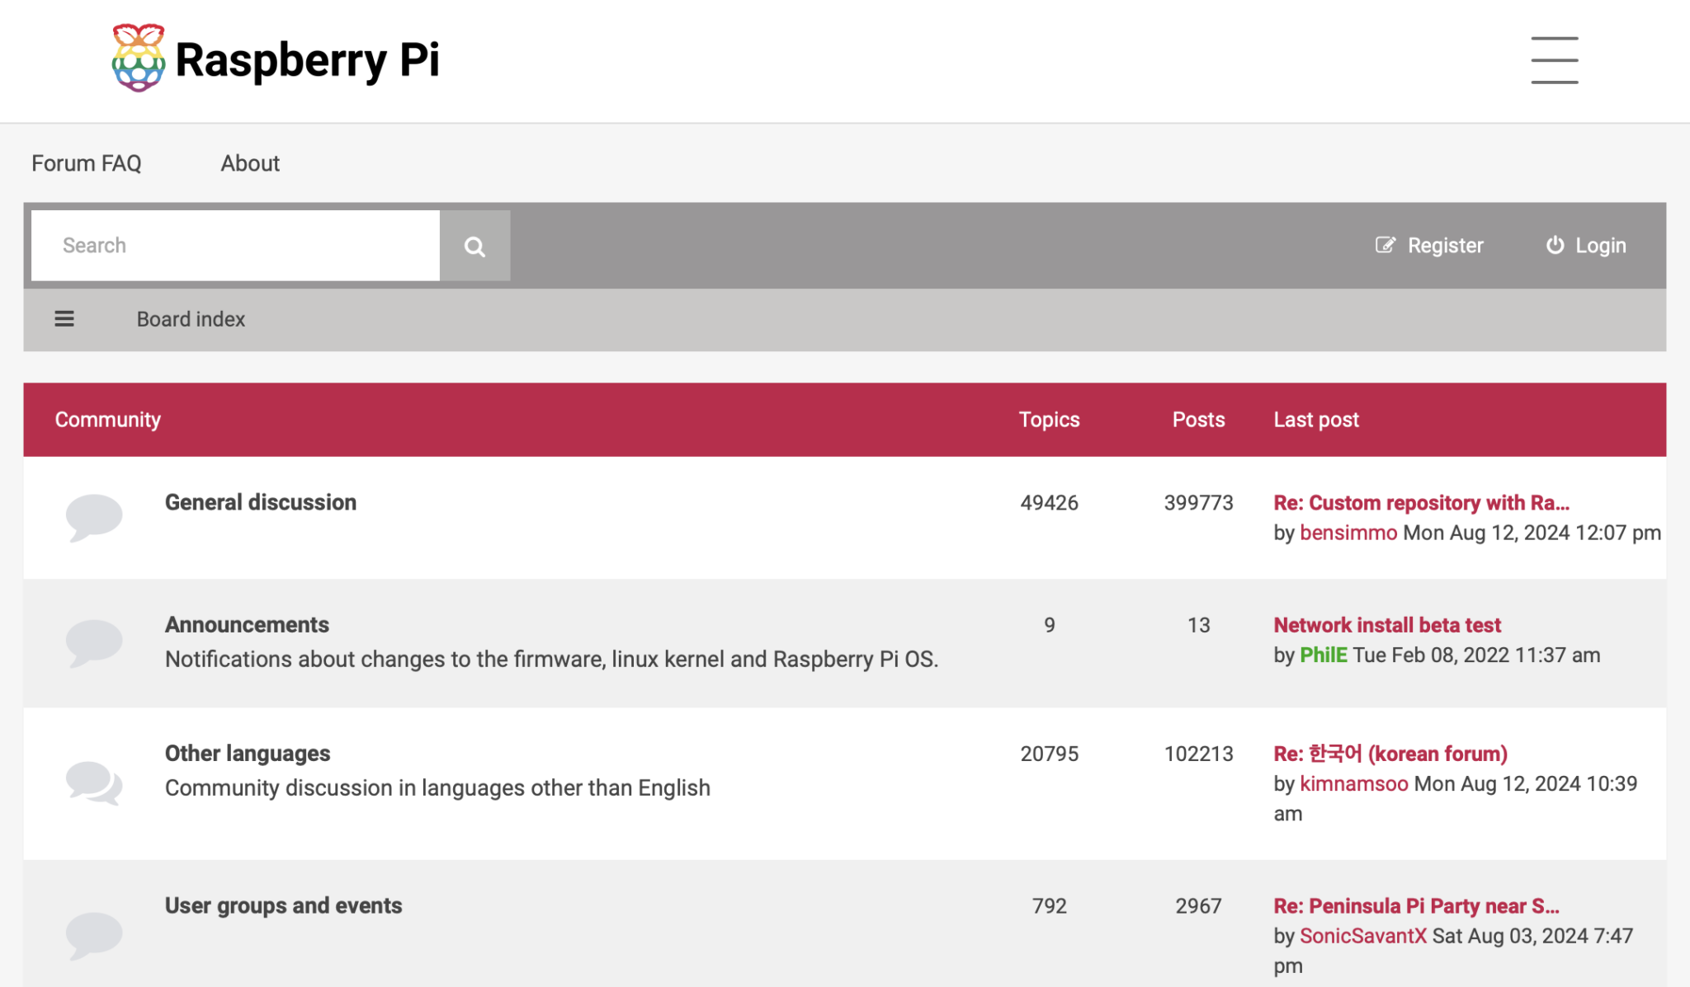Click the Announcements forum bubble icon
The image size is (1690, 987).
click(94, 642)
